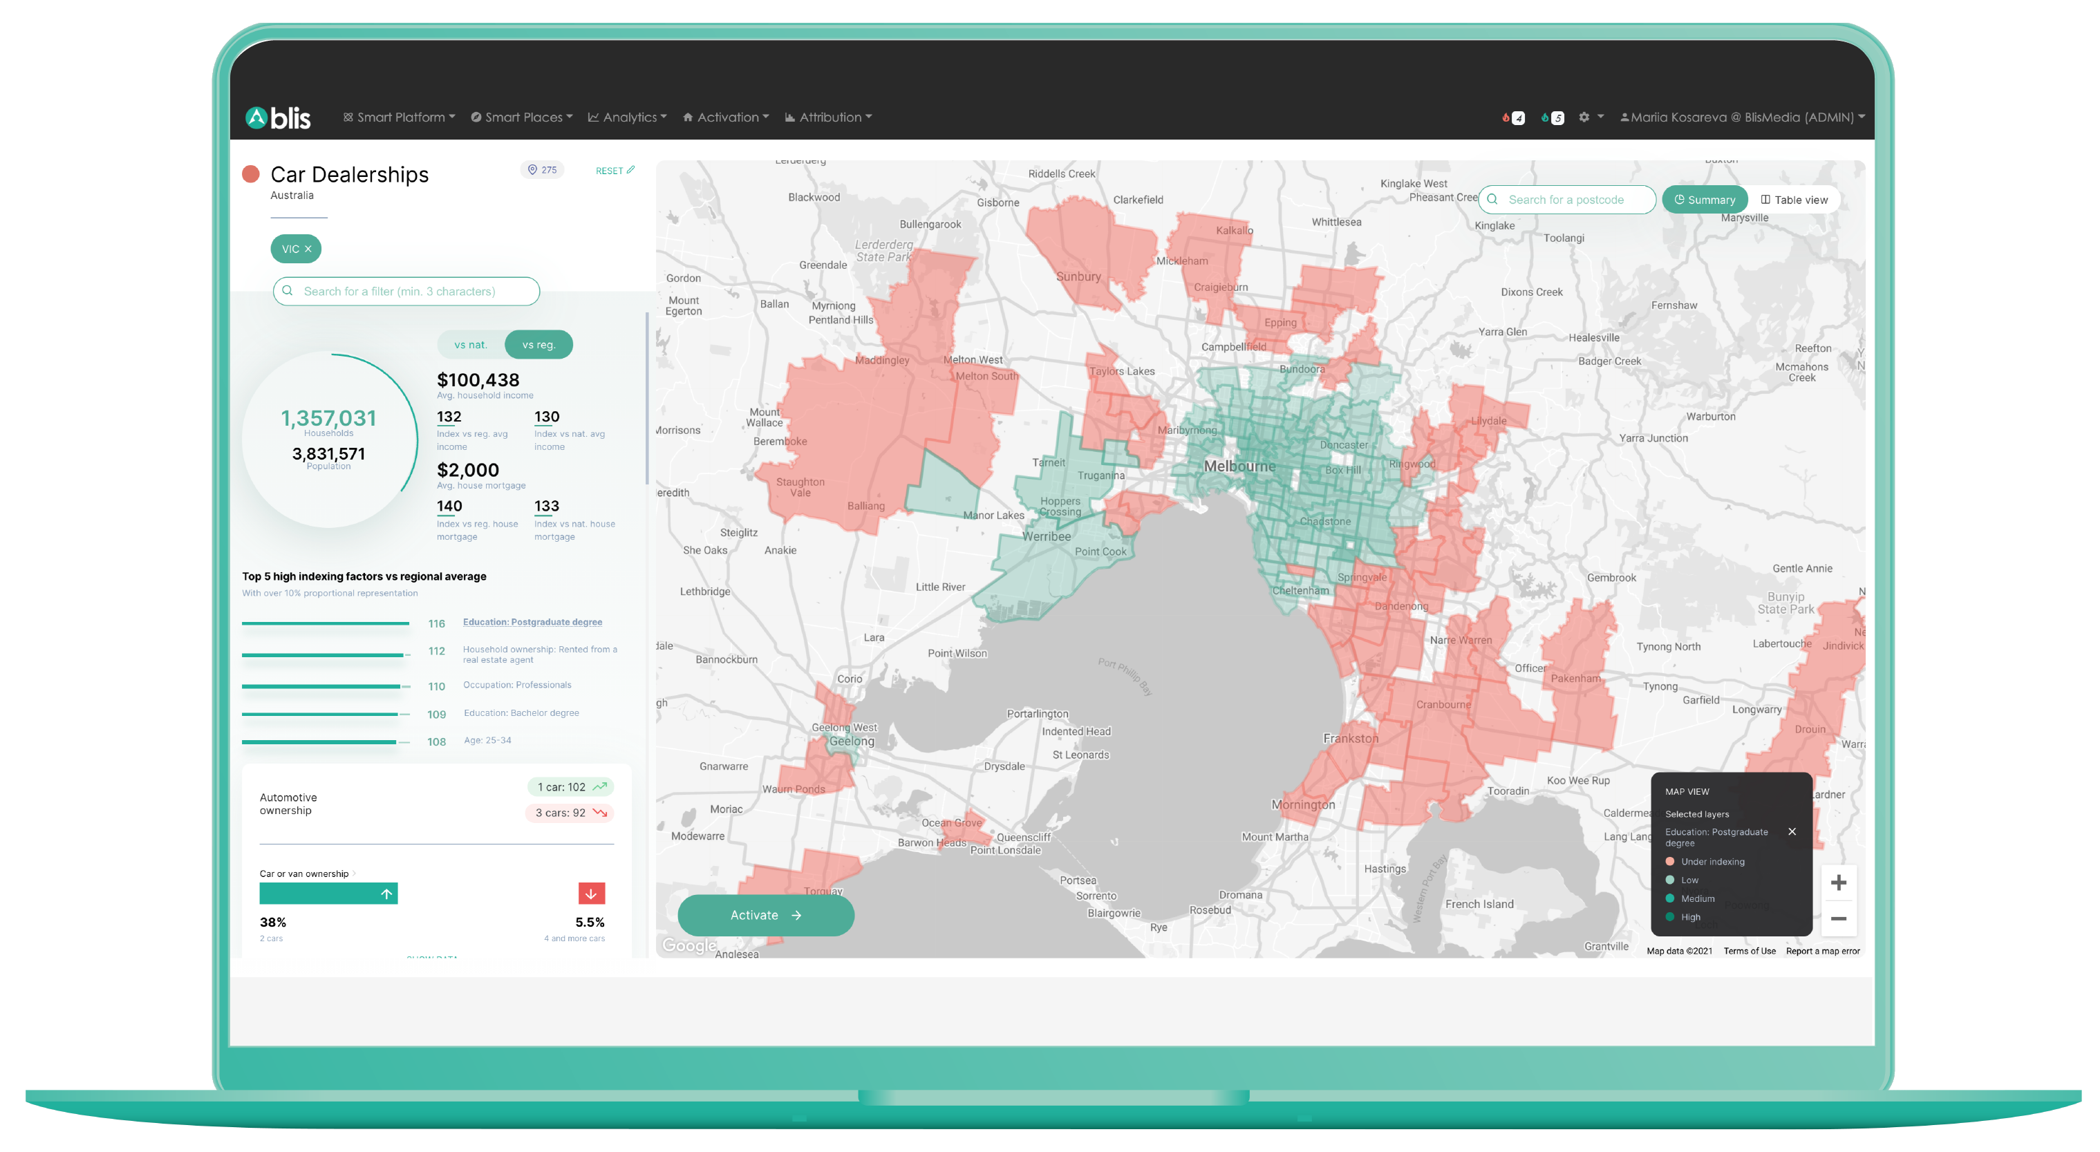The image size is (2100, 1152).
Task: Remove the VIC filter chip
Action: coord(308,249)
